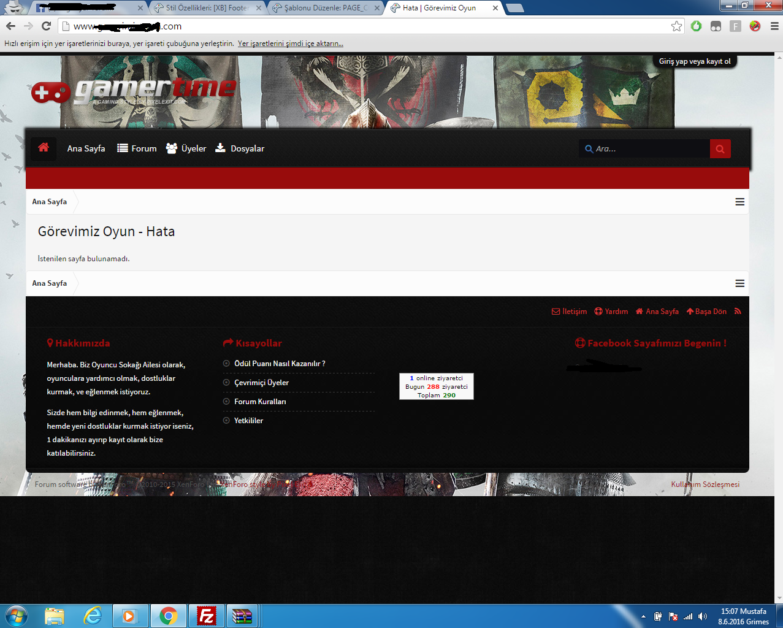Open FileZilla from the taskbar
Screen dimensions: 783x628
tap(207, 616)
